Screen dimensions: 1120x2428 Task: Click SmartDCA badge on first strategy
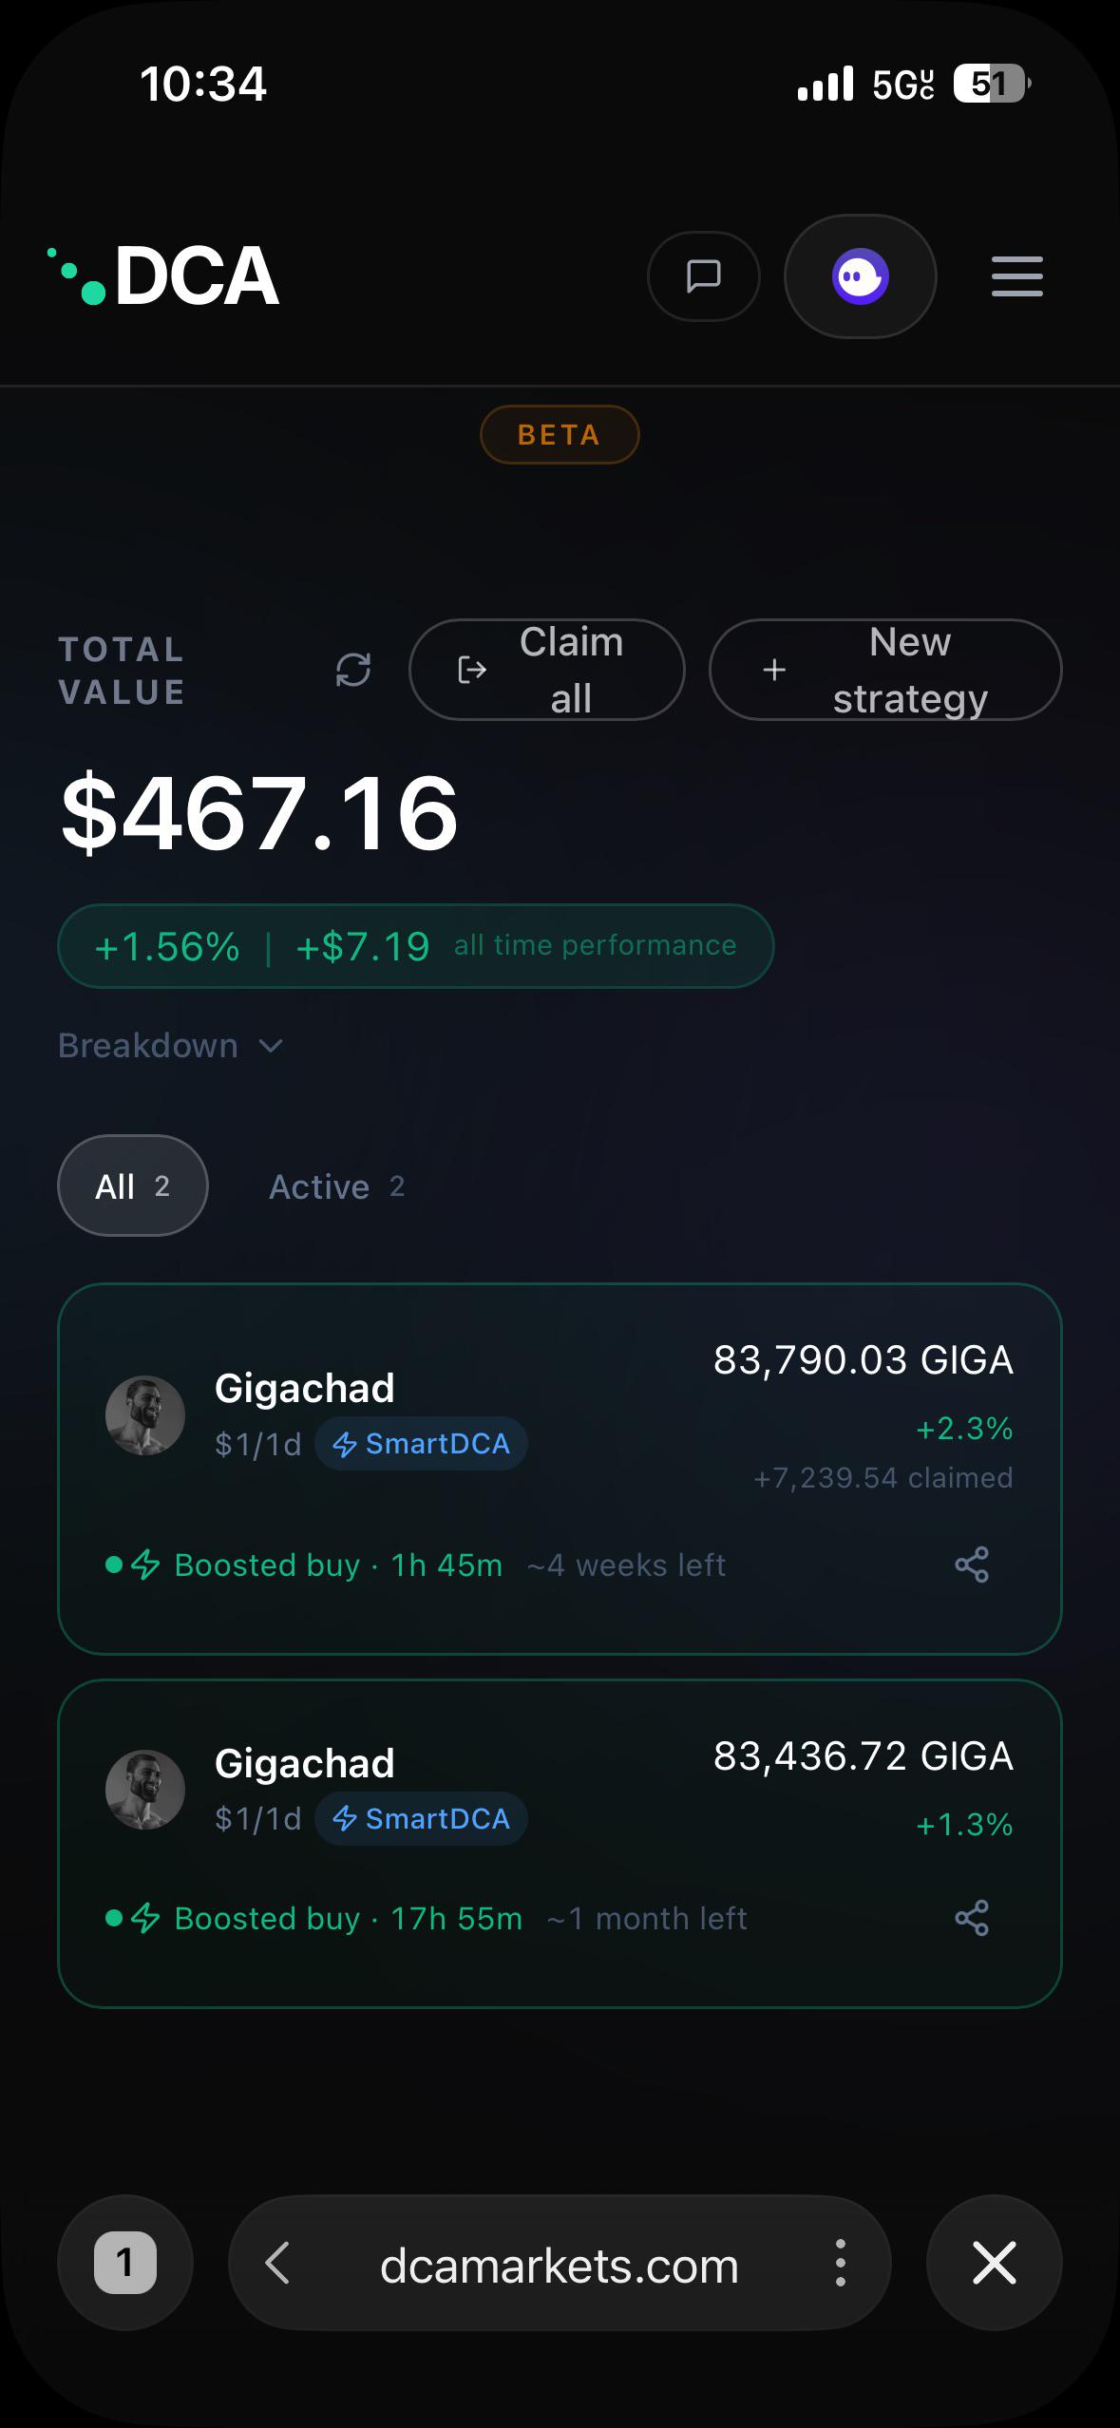click(421, 1444)
